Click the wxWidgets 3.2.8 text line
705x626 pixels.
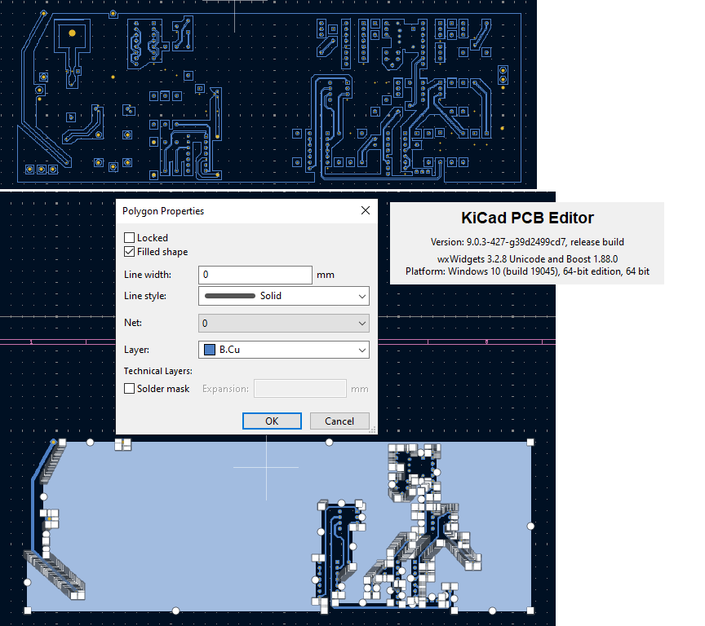[527, 259]
